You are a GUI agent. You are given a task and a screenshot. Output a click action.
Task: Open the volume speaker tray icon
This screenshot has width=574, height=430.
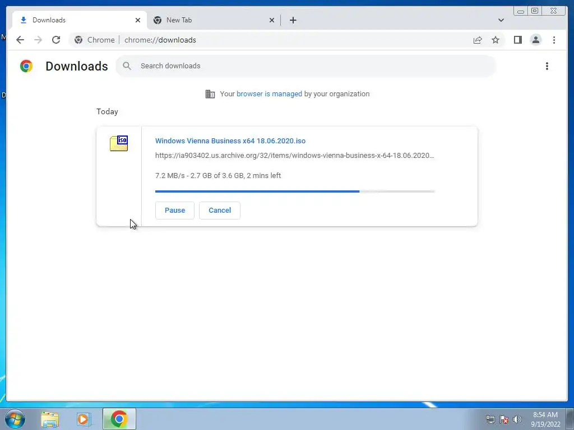click(517, 419)
